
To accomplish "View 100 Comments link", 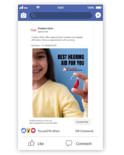I will [84, 131].
